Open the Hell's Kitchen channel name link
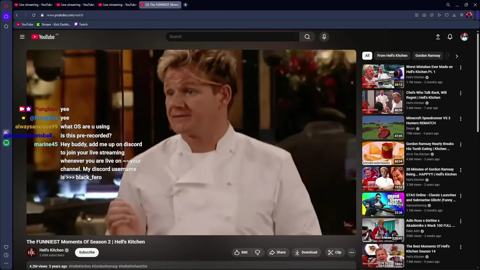Screen dimensions: 480x270 pos(51,250)
